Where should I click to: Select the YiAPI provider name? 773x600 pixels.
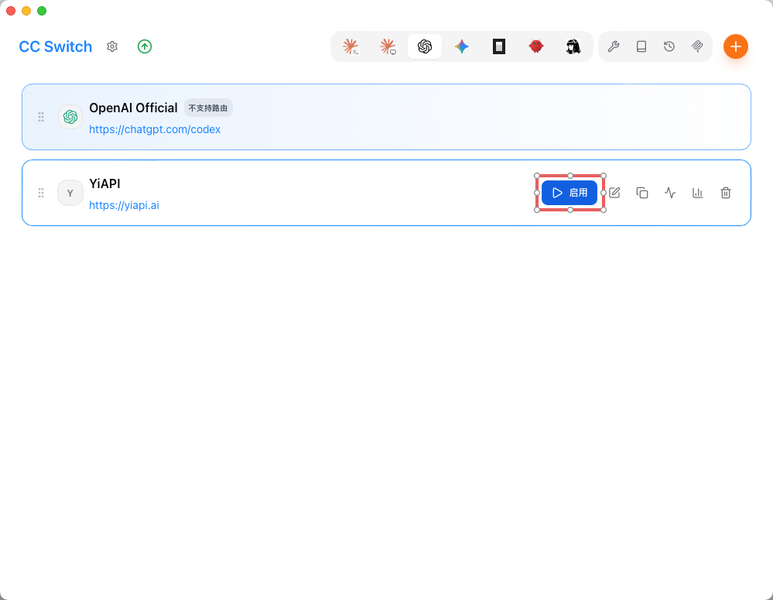click(x=104, y=183)
